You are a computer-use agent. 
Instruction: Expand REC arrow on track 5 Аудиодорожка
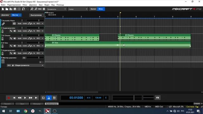point(43,53)
